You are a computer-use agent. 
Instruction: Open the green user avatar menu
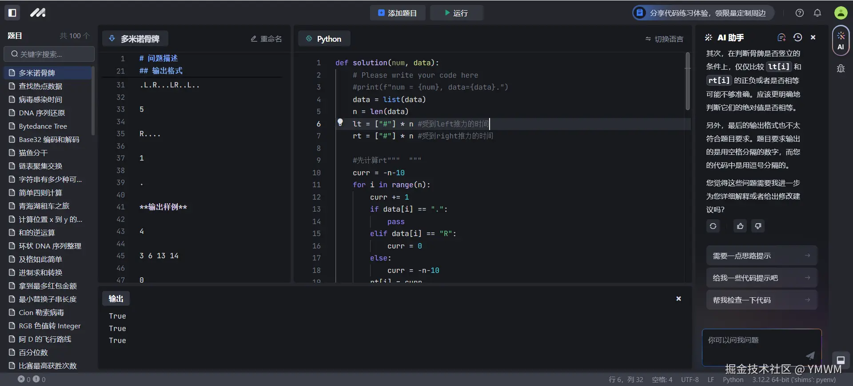pyautogui.click(x=841, y=13)
